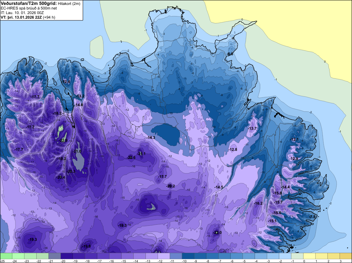Image resolution: width=352 pixels, height=263 pixels.
Task: Select the yellow legend swatch labeled 0
Action: coord(309,256)
